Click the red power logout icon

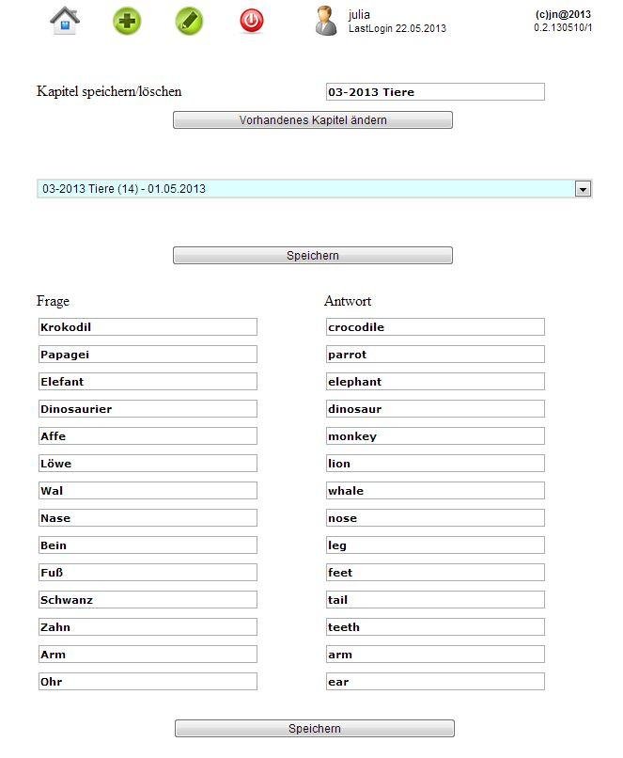point(252,21)
